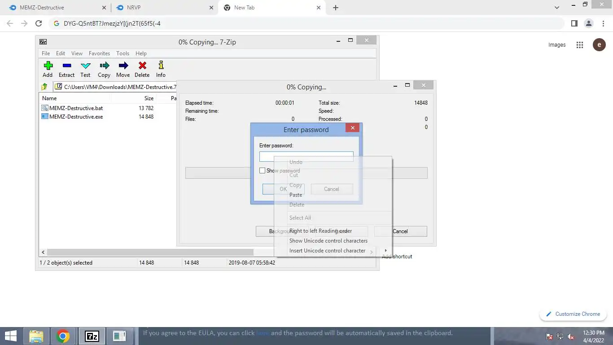Click the 7-Zip window title icon
Screen dimensions: 613x345
pos(43,42)
